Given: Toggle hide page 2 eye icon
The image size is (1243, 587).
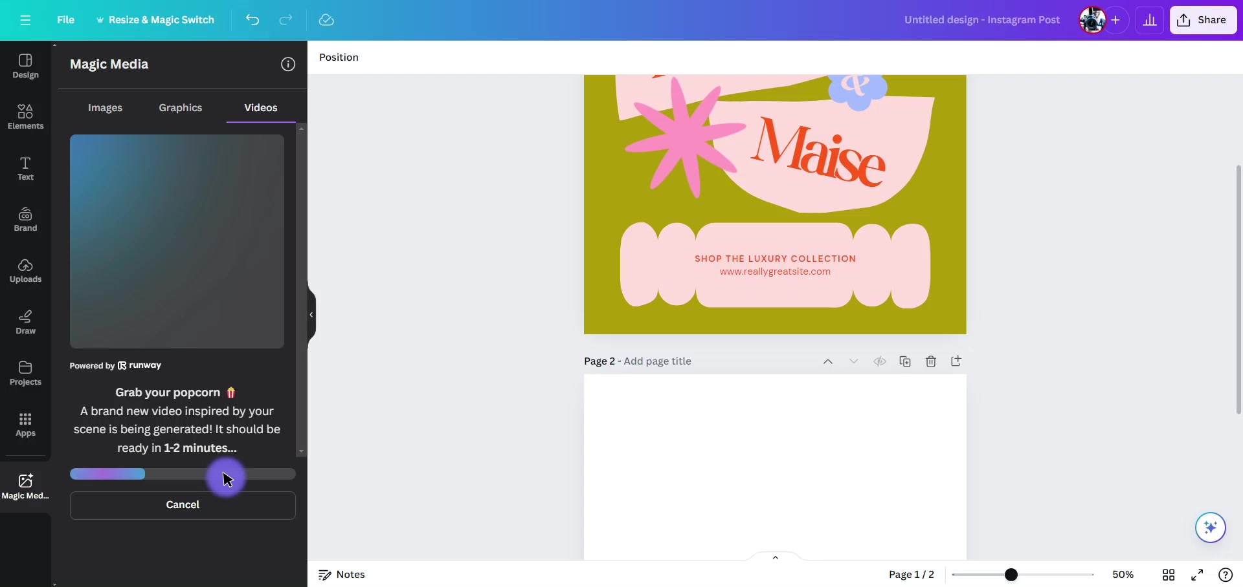Looking at the screenshot, I should tap(879, 361).
